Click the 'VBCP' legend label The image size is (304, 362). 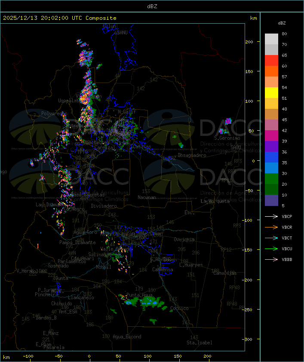(287, 217)
